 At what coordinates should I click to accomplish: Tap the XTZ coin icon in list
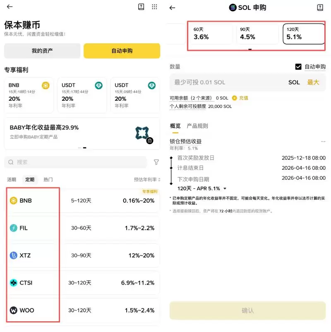14,255
